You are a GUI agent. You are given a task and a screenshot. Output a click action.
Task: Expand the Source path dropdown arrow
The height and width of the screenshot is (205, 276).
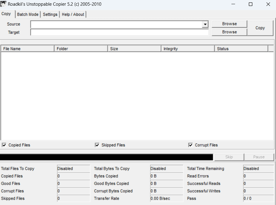point(205,24)
